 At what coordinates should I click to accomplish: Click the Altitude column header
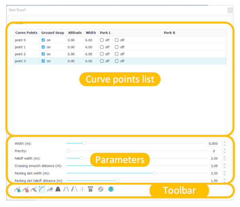point(74,33)
